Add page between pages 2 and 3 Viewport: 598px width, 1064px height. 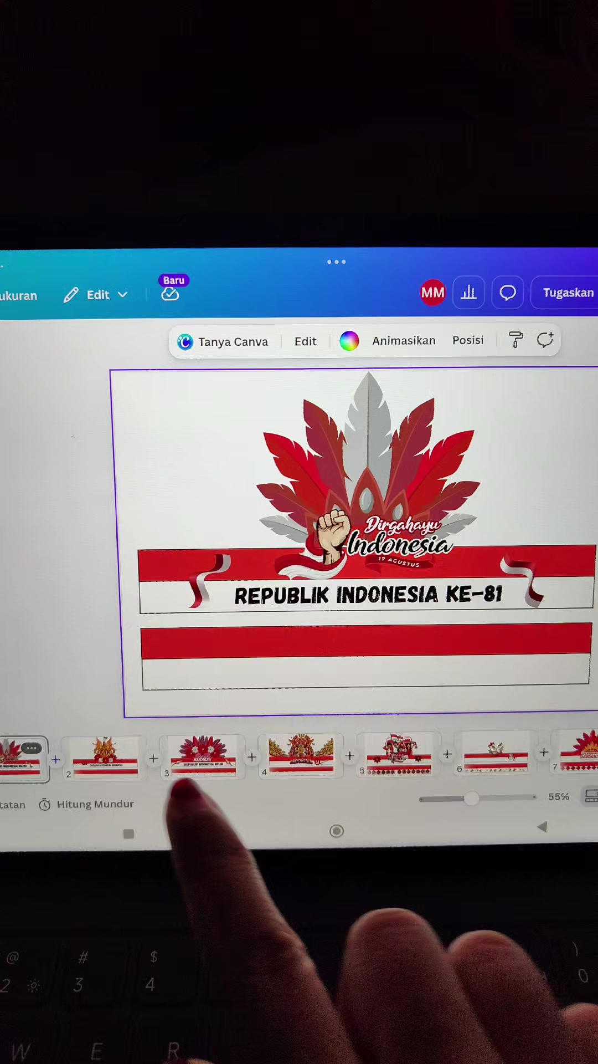pyautogui.click(x=153, y=758)
